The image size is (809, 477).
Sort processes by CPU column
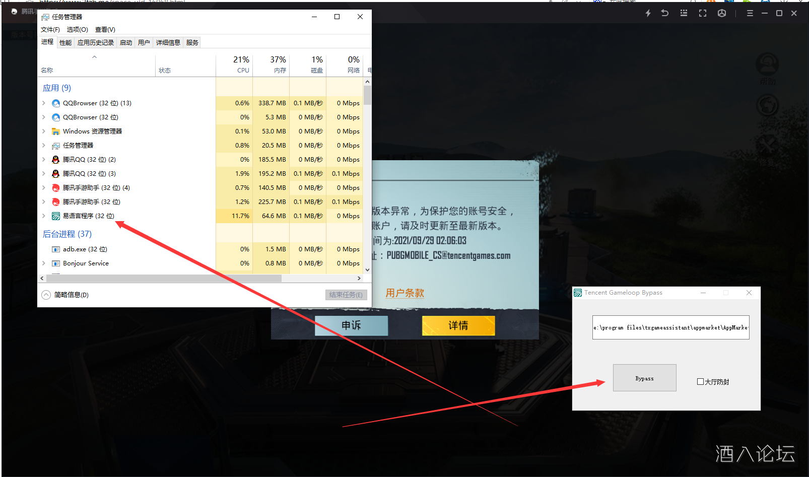coord(234,65)
